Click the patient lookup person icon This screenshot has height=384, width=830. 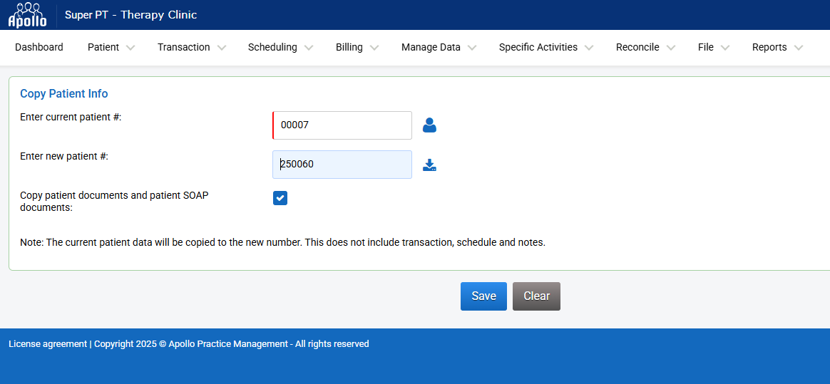(x=429, y=125)
